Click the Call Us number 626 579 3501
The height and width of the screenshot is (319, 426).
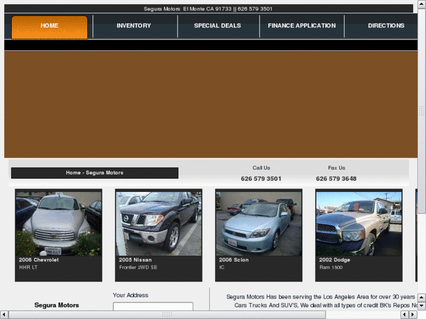[x=261, y=179]
